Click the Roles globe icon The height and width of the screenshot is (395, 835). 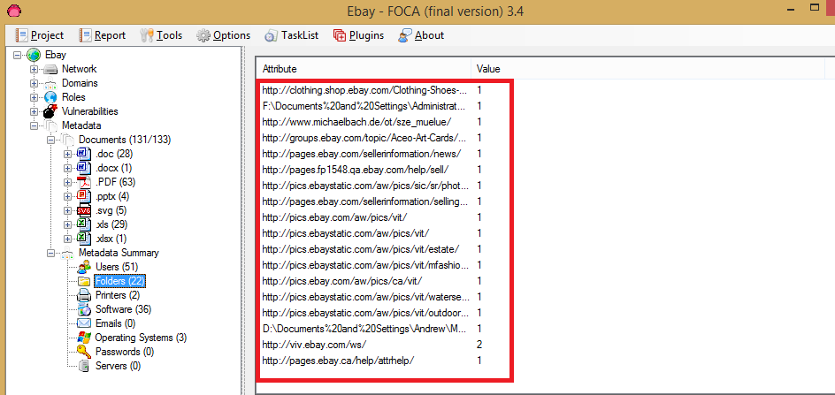click(50, 97)
